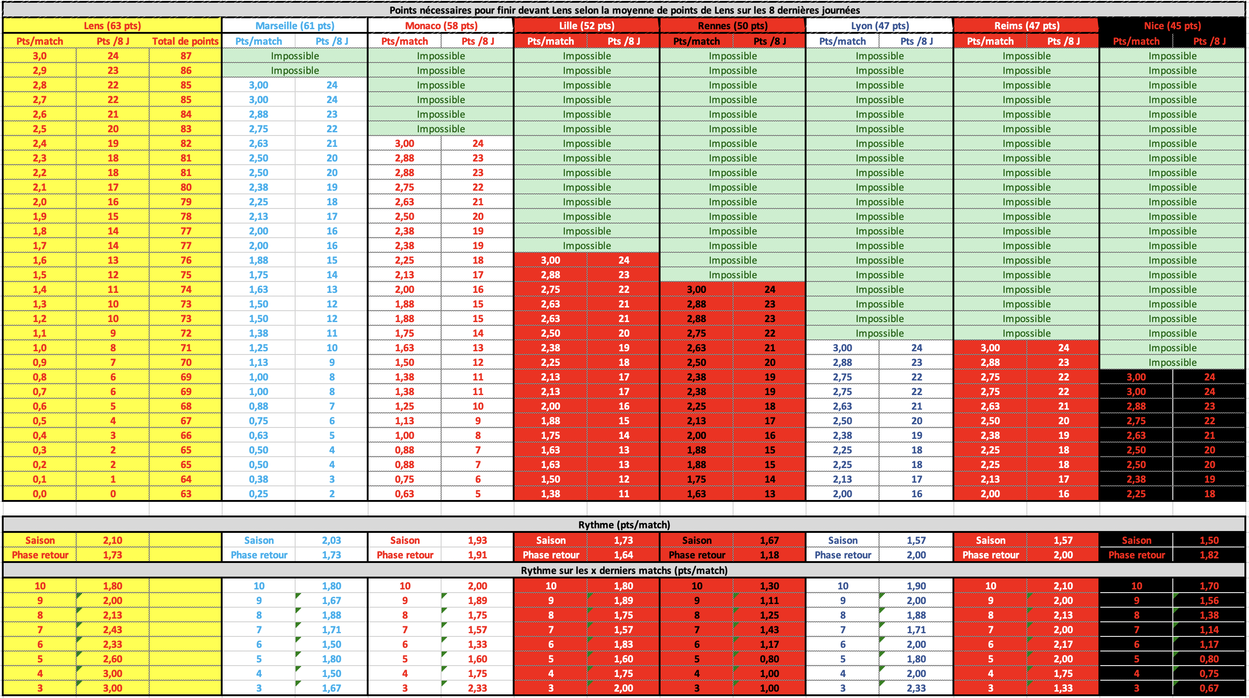Click the 'Lyon (47 pts)' header cell
This screenshot has height=698, width=1249.
[x=880, y=26]
